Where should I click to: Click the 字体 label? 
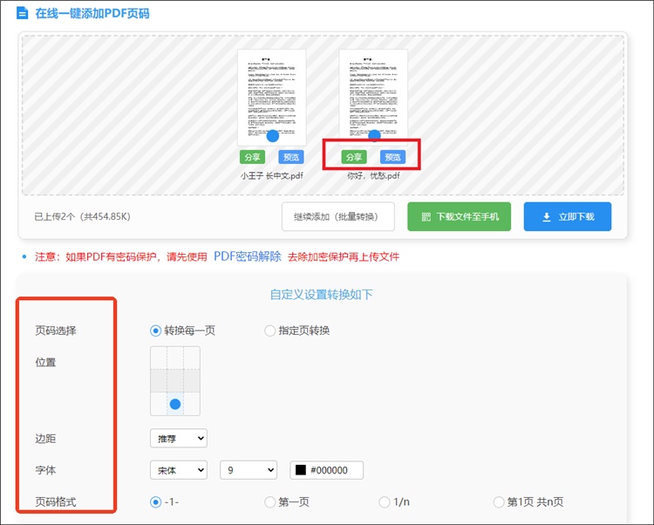45,470
